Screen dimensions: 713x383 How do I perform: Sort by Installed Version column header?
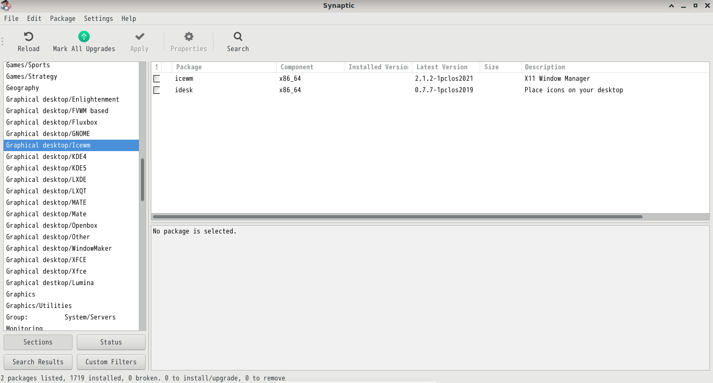click(378, 67)
